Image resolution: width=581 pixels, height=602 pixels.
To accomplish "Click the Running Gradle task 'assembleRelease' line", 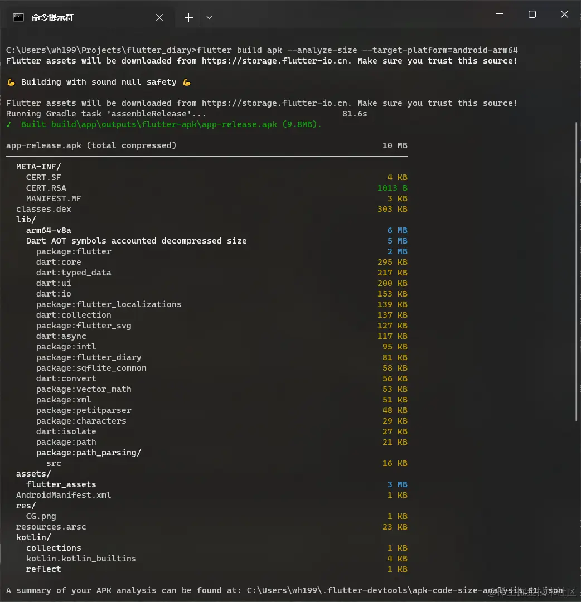I will coord(186,114).
